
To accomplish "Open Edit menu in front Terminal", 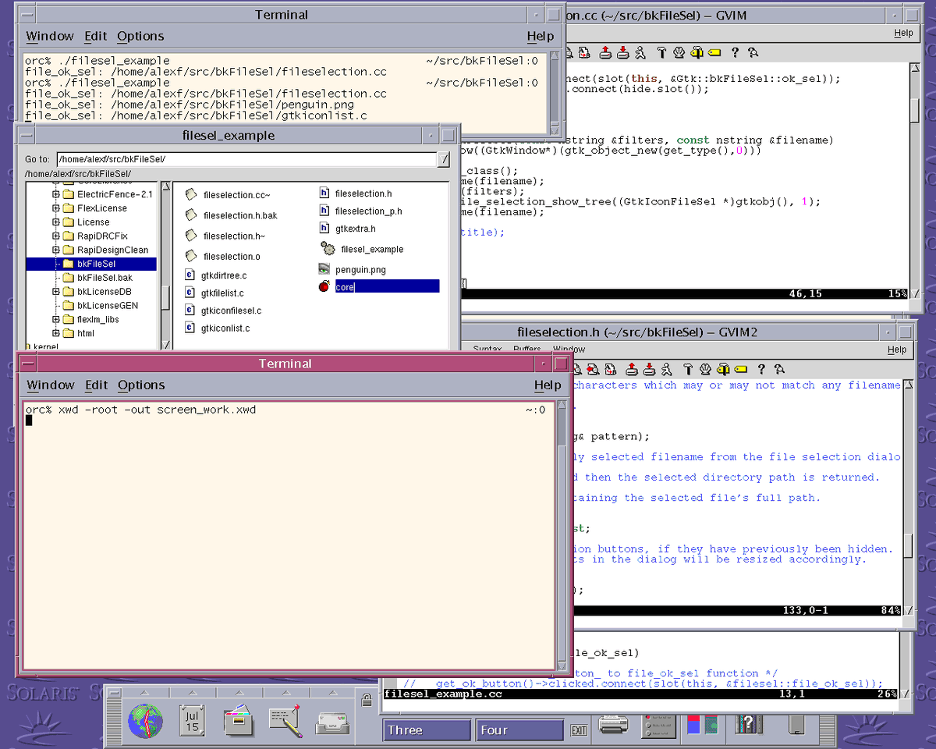I will tap(97, 385).
